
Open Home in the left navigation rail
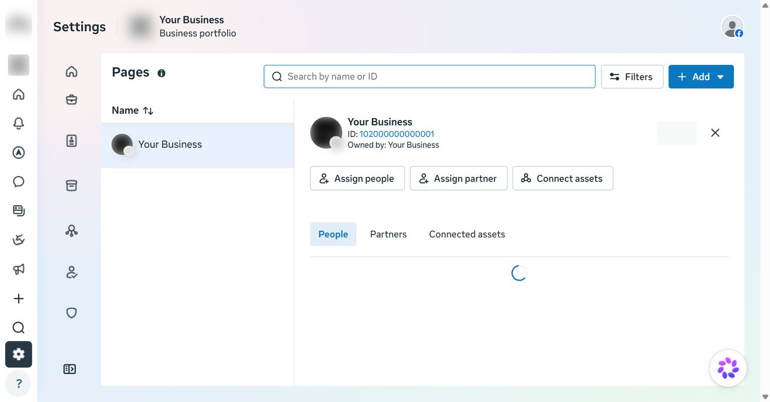(19, 94)
